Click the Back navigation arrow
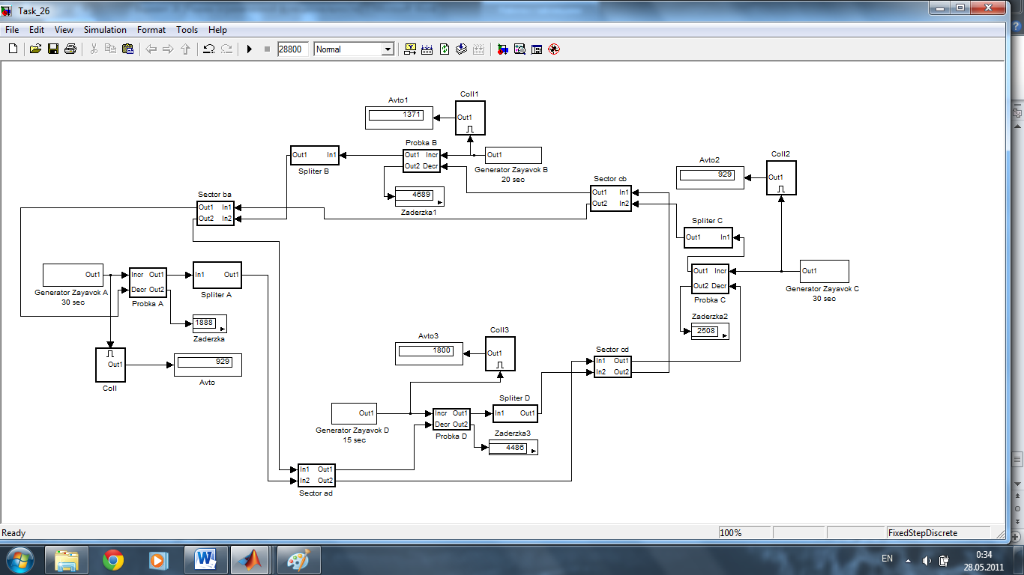This screenshot has width=1024, height=575. tap(151, 49)
